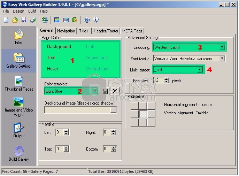Click the Files Count status bar text
Viewport: 239px width, 176px height.
pos(30,171)
